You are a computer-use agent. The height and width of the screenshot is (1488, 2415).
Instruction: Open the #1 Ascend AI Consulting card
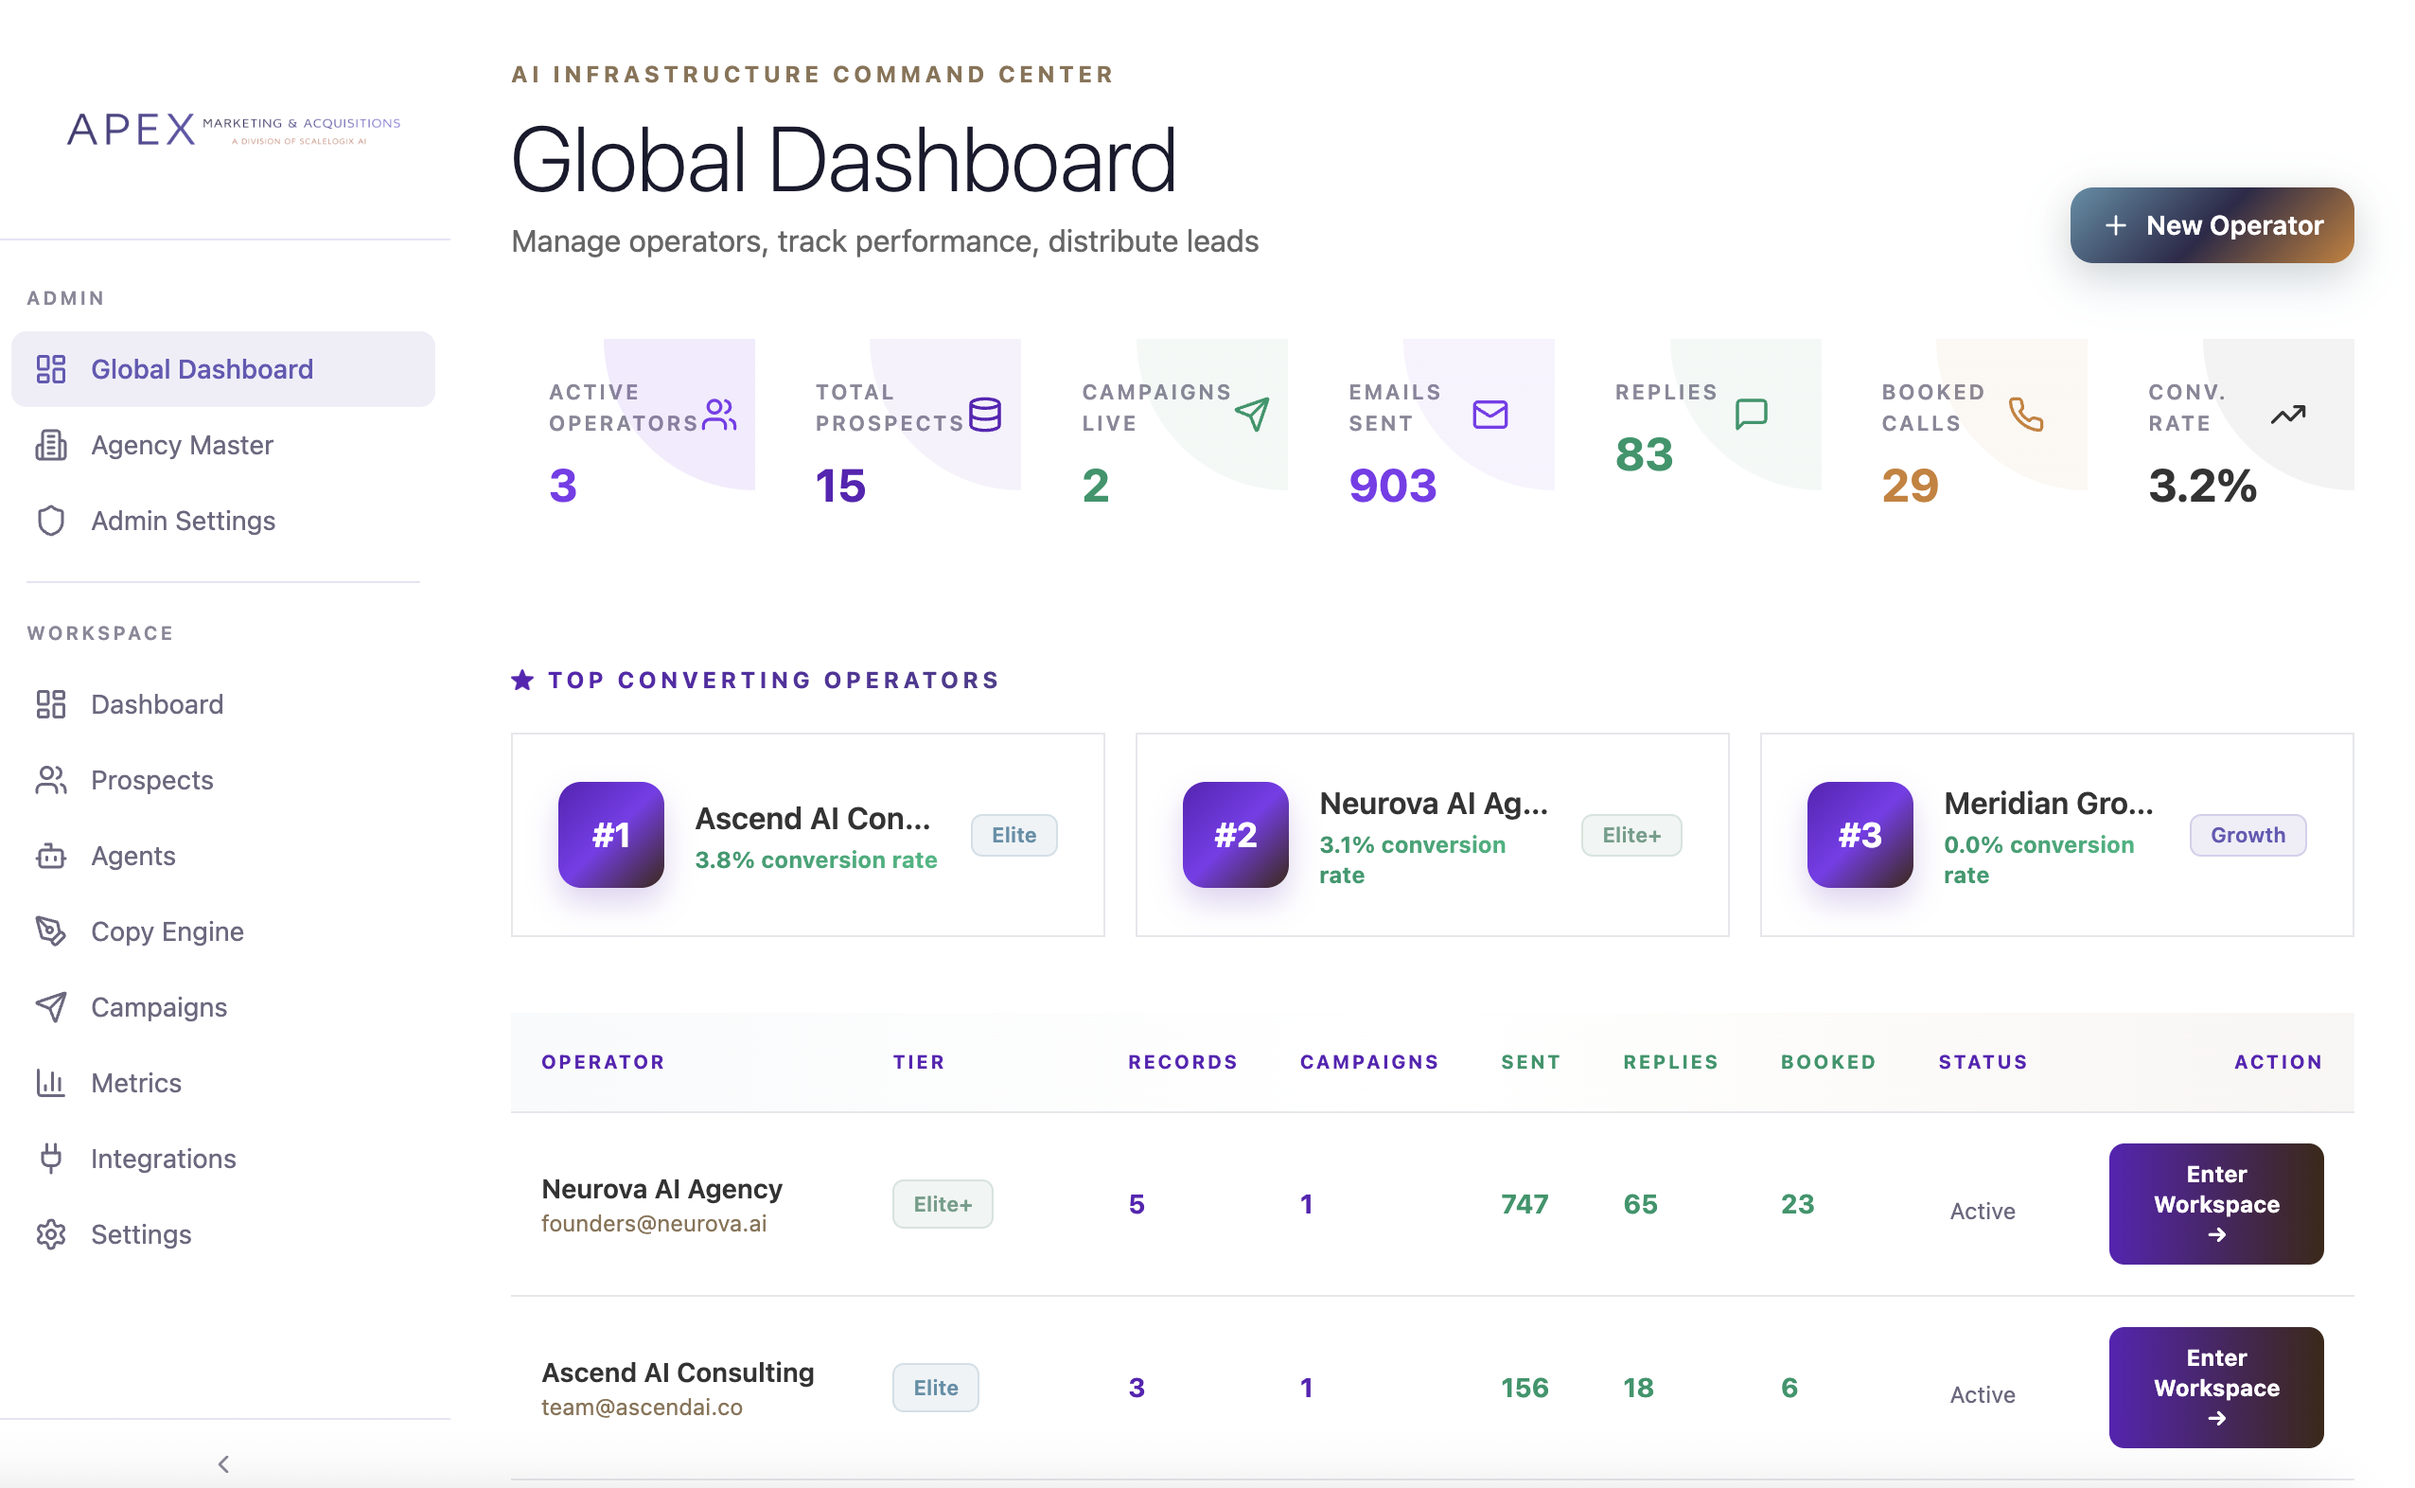(806, 835)
